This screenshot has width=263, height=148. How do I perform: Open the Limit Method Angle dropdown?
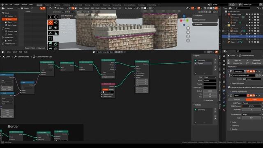[x=251, y=114]
